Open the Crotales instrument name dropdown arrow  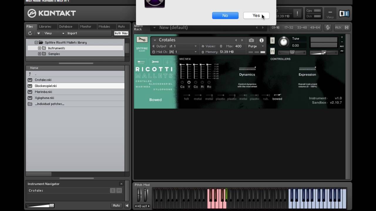155,40
